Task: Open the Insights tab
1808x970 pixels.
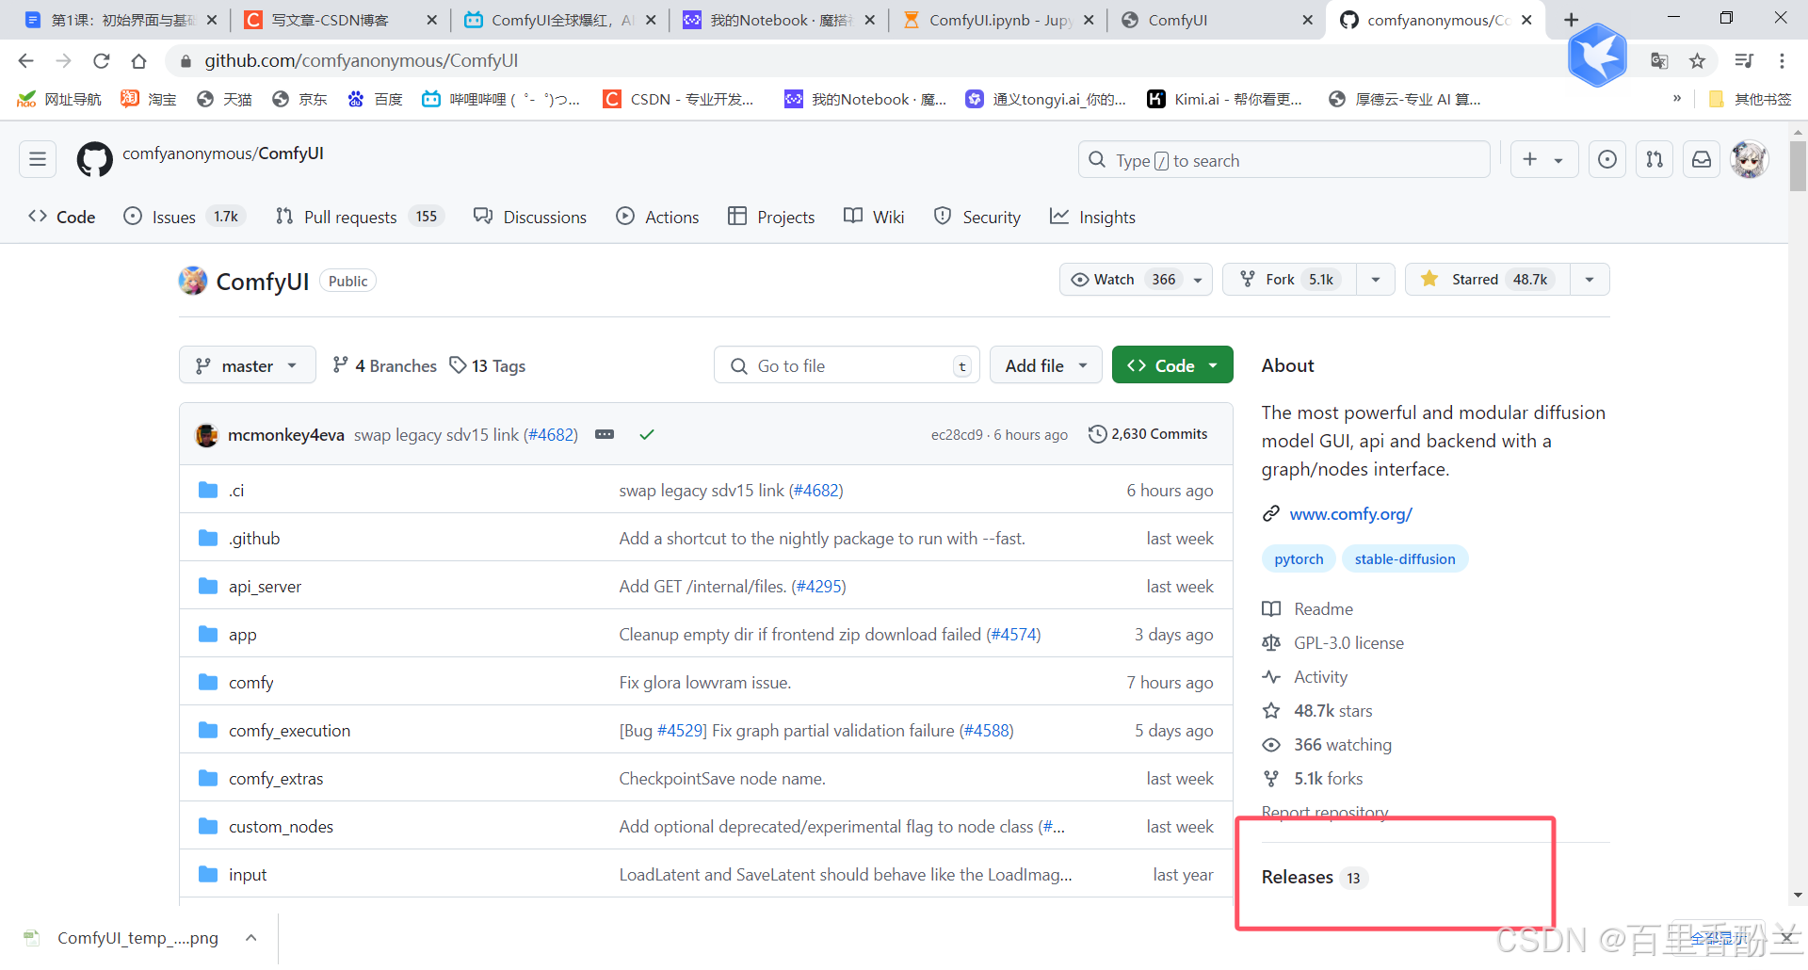Action: click(x=1092, y=217)
